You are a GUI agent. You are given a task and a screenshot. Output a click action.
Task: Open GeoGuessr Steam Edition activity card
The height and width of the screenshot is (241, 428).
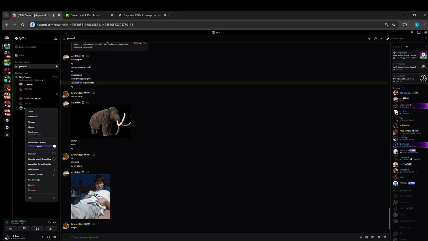coord(410,55)
